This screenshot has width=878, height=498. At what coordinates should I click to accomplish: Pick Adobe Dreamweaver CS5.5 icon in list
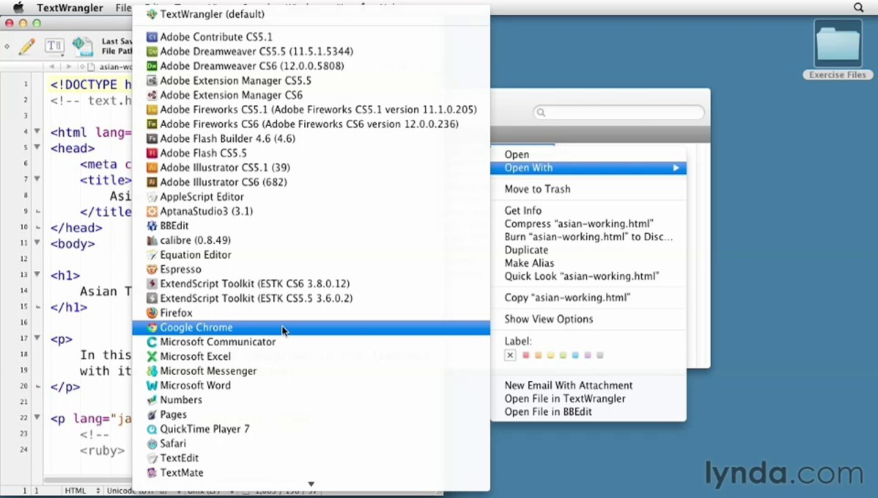pyautogui.click(x=152, y=51)
